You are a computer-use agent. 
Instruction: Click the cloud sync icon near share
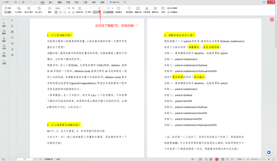(264, 2)
